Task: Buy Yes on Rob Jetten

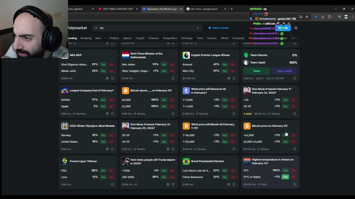Action: 164,64
